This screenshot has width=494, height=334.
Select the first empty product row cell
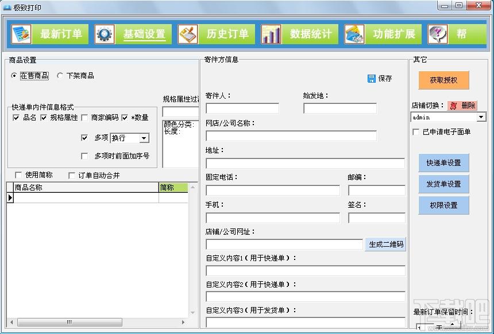tap(86, 197)
